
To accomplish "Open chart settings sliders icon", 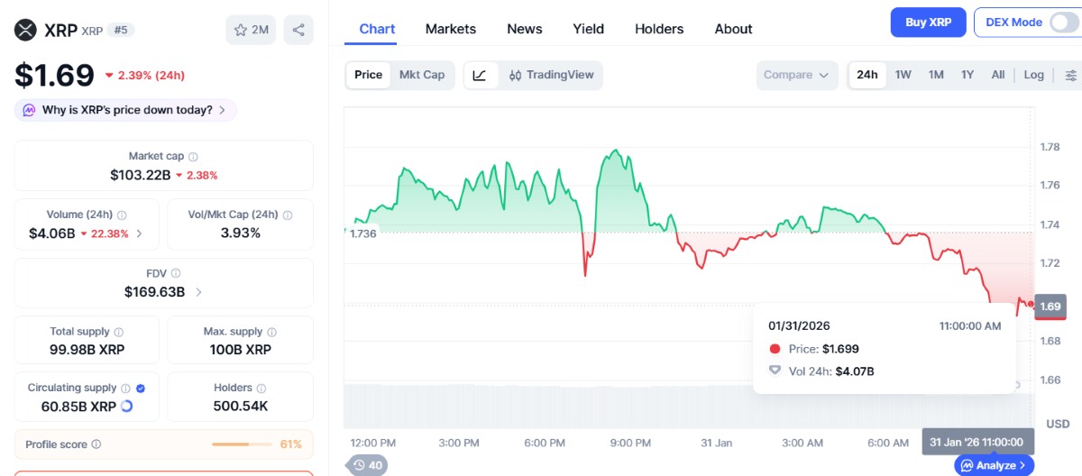I will click(1071, 75).
